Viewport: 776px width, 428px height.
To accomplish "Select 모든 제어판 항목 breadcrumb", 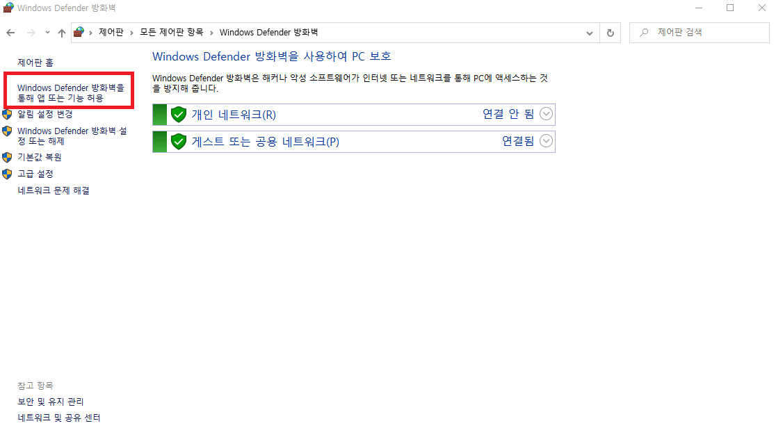I will [171, 32].
